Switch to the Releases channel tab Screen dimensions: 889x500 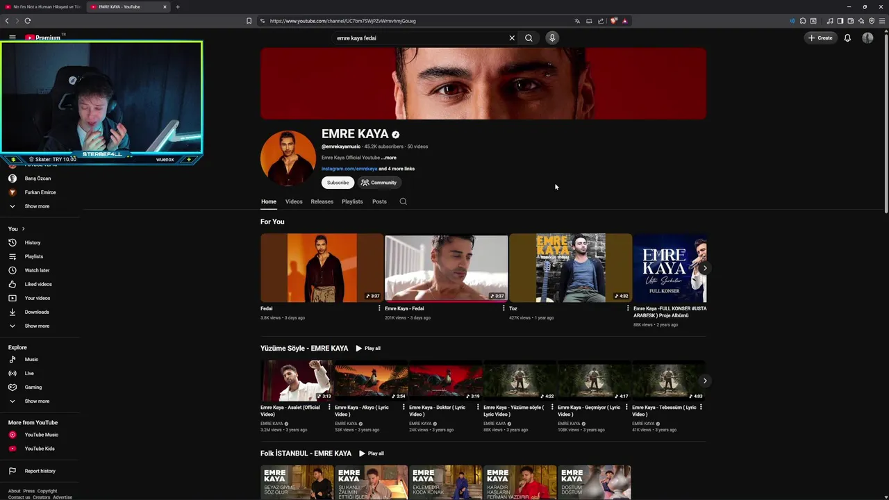coord(322,201)
